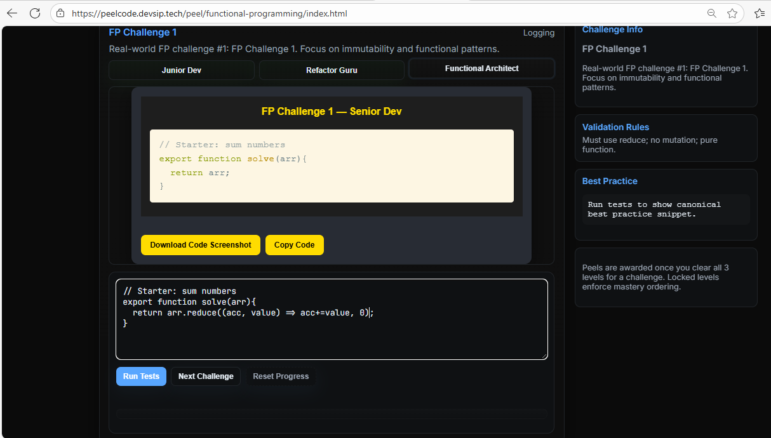Open the Functional Architect level

[x=481, y=68]
